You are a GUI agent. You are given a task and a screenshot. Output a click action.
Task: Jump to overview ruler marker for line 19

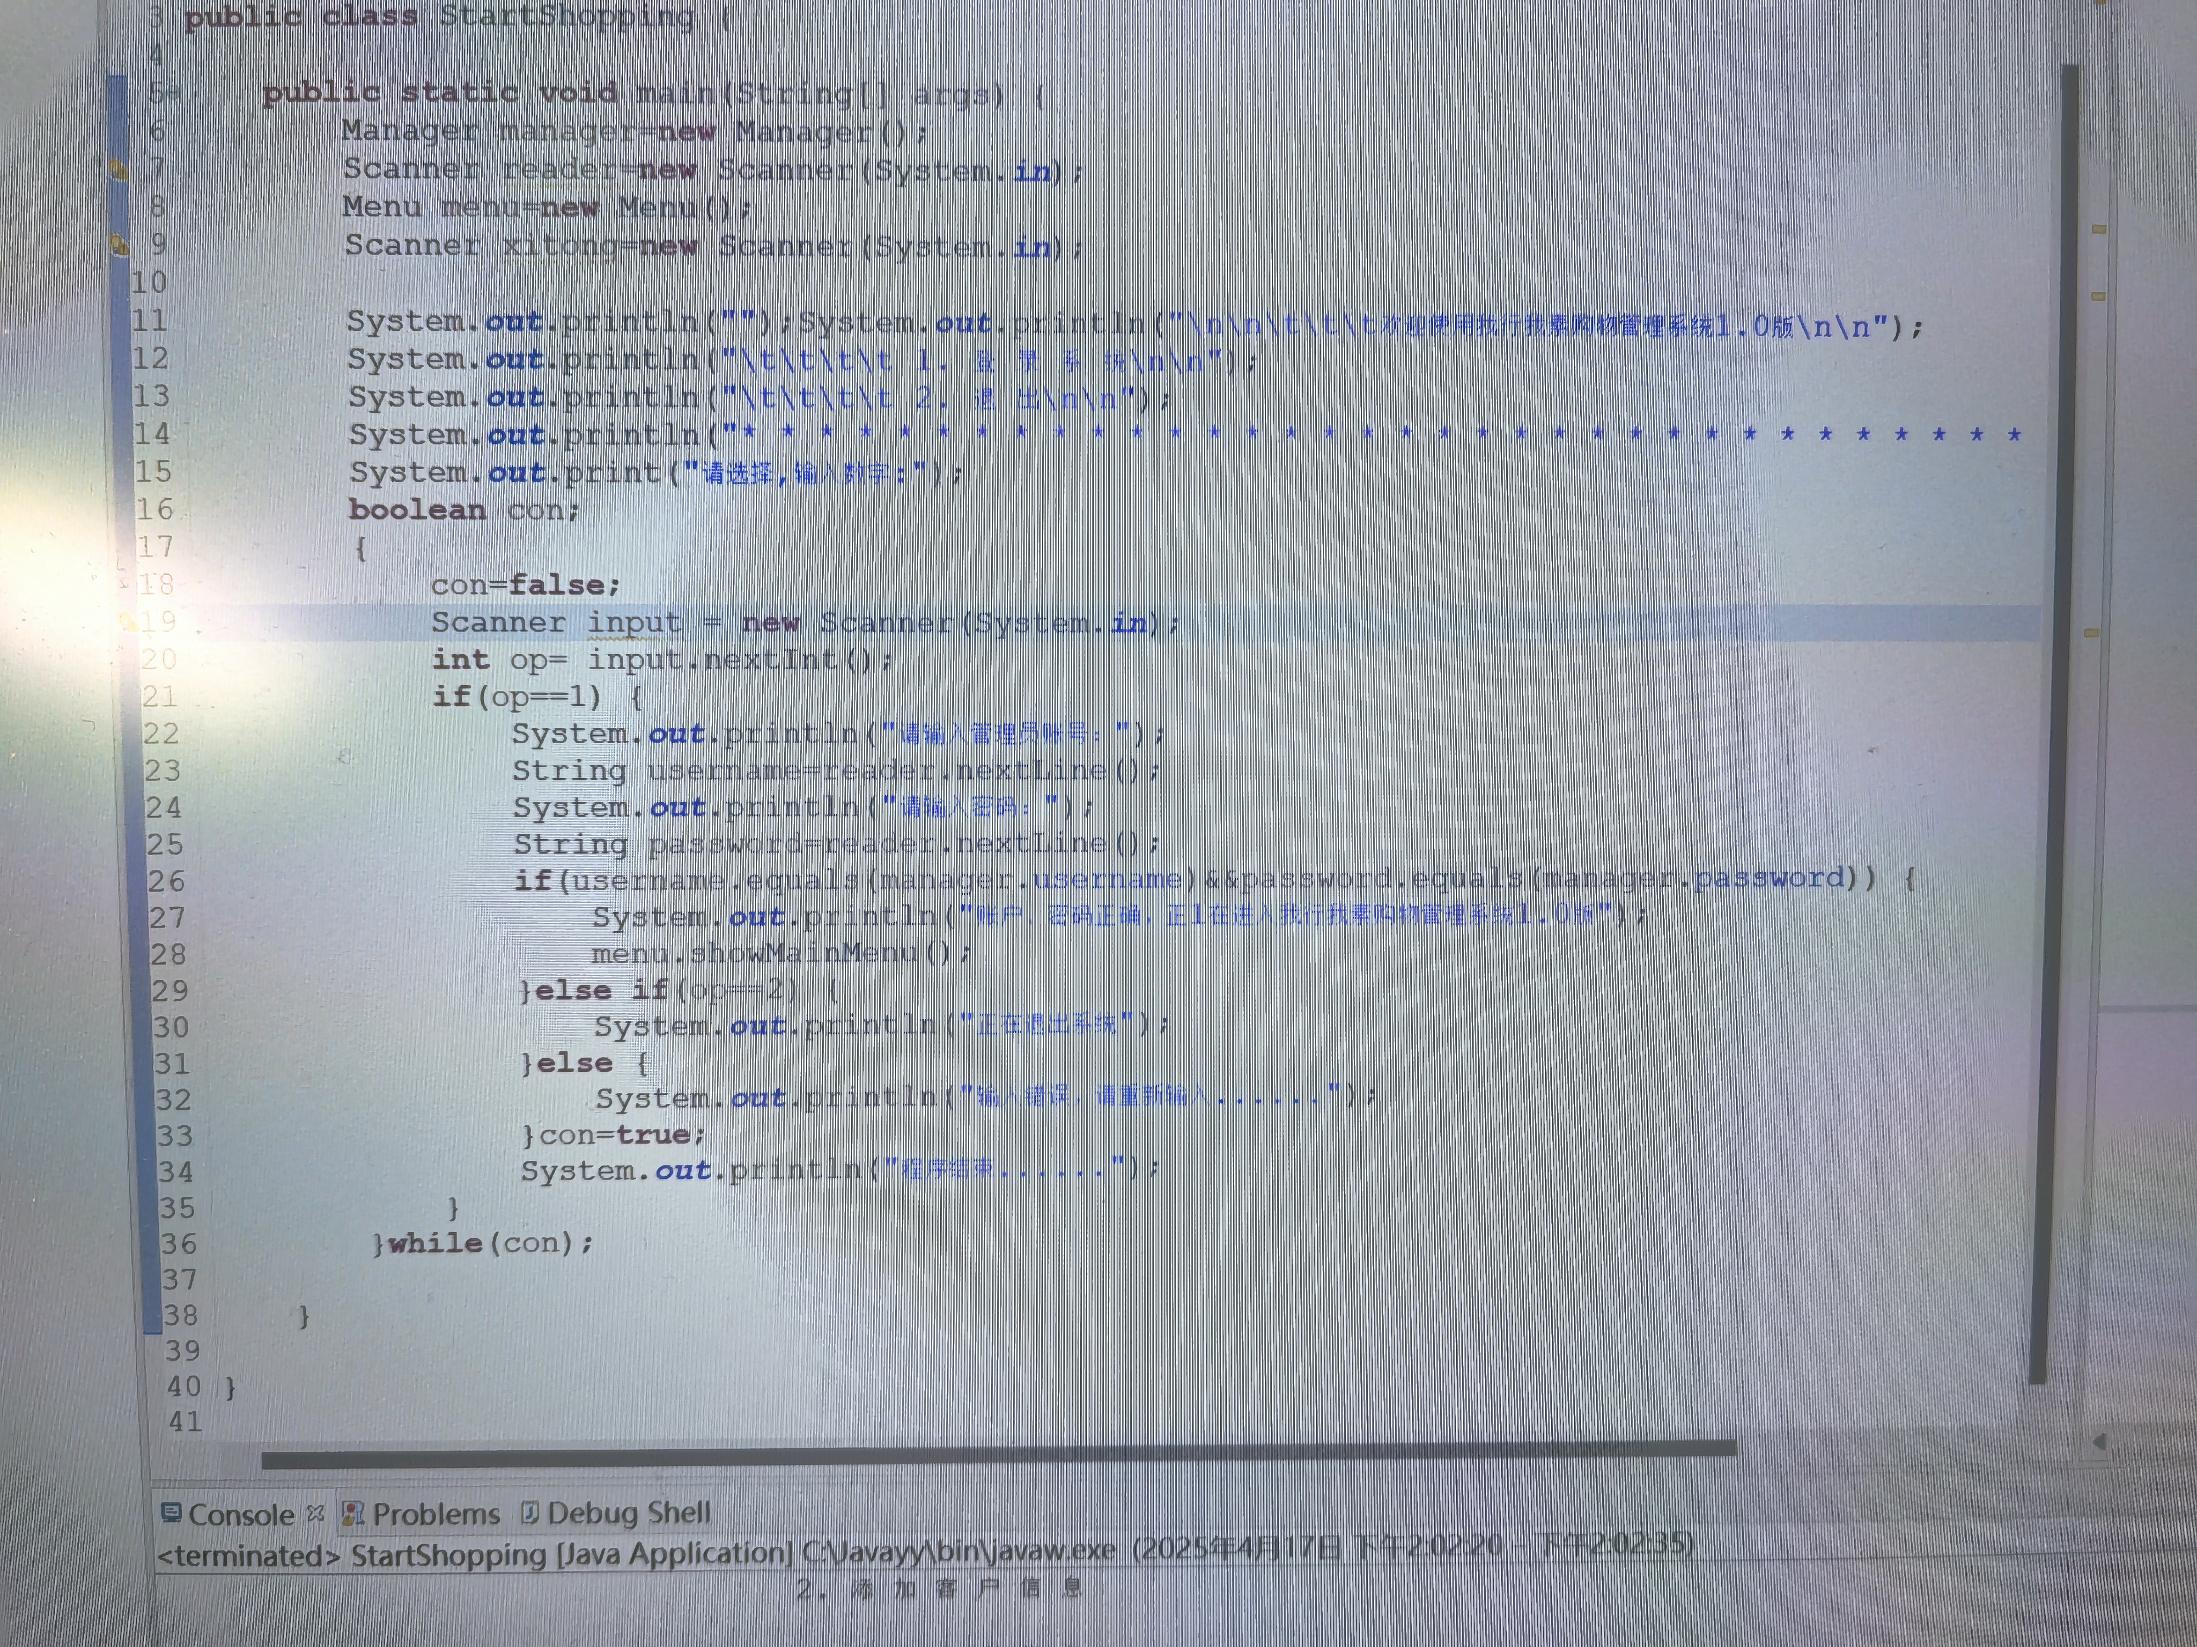click(x=2091, y=633)
